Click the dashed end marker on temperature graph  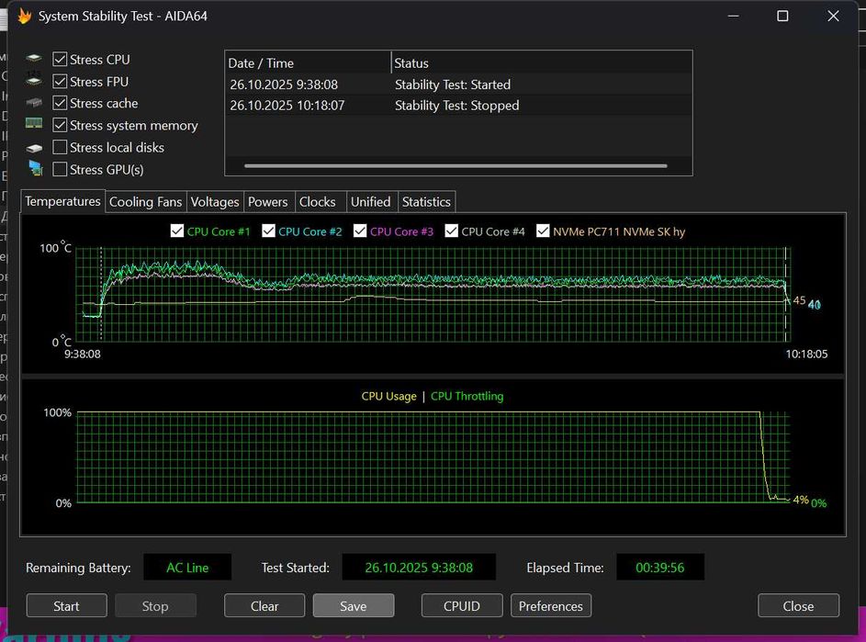click(785, 295)
